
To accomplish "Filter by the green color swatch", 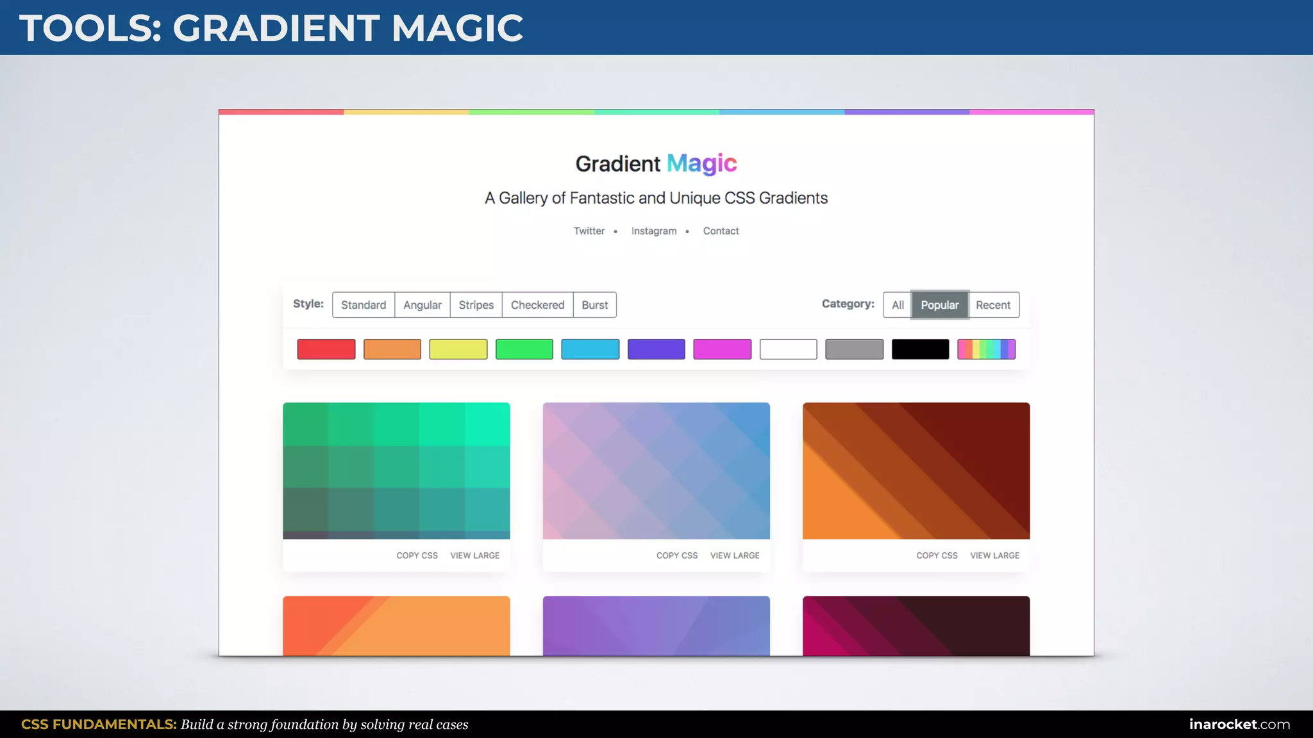I will pyautogui.click(x=524, y=349).
